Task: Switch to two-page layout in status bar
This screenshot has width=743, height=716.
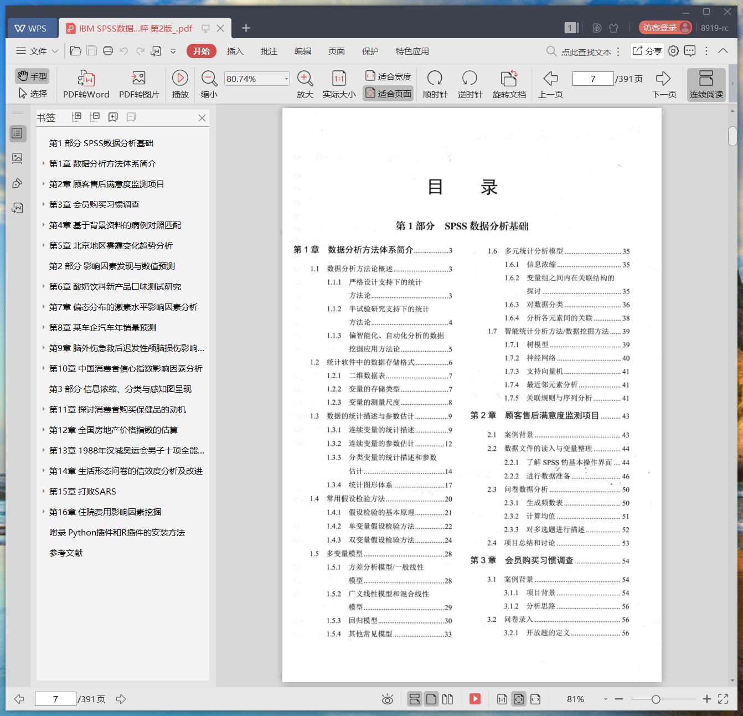Action: coord(448,699)
